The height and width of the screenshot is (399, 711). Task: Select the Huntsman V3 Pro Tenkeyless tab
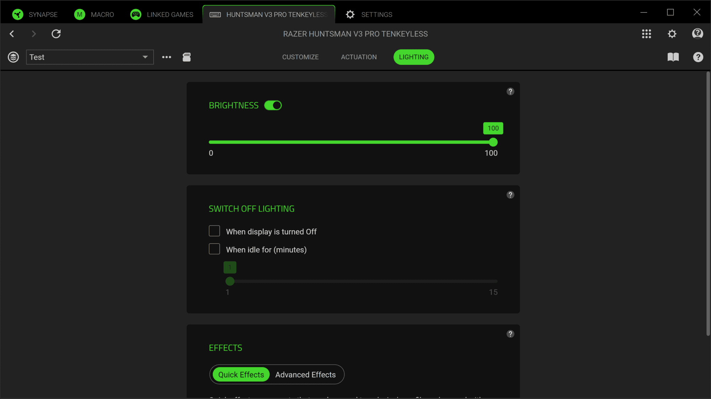pos(269,14)
